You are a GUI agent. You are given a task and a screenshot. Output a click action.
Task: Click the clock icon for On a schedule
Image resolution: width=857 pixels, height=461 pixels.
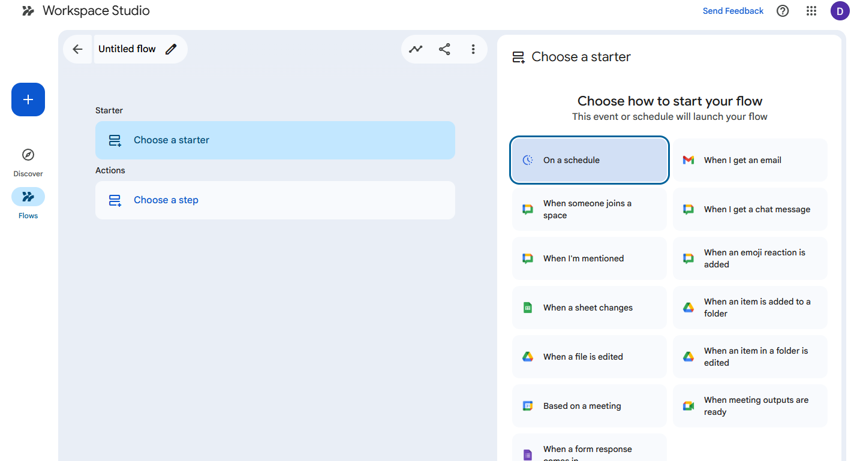click(x=528, y=160)
